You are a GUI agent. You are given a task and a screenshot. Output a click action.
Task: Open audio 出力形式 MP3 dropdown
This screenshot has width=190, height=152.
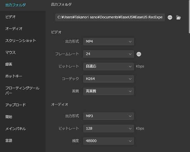click(108, 116)
